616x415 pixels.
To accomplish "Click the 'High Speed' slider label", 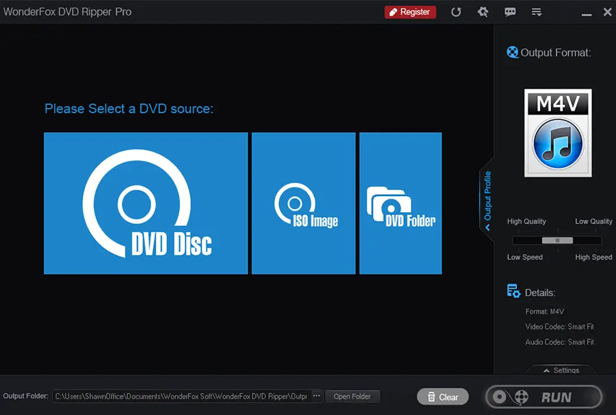I will [x=593, y=257].
